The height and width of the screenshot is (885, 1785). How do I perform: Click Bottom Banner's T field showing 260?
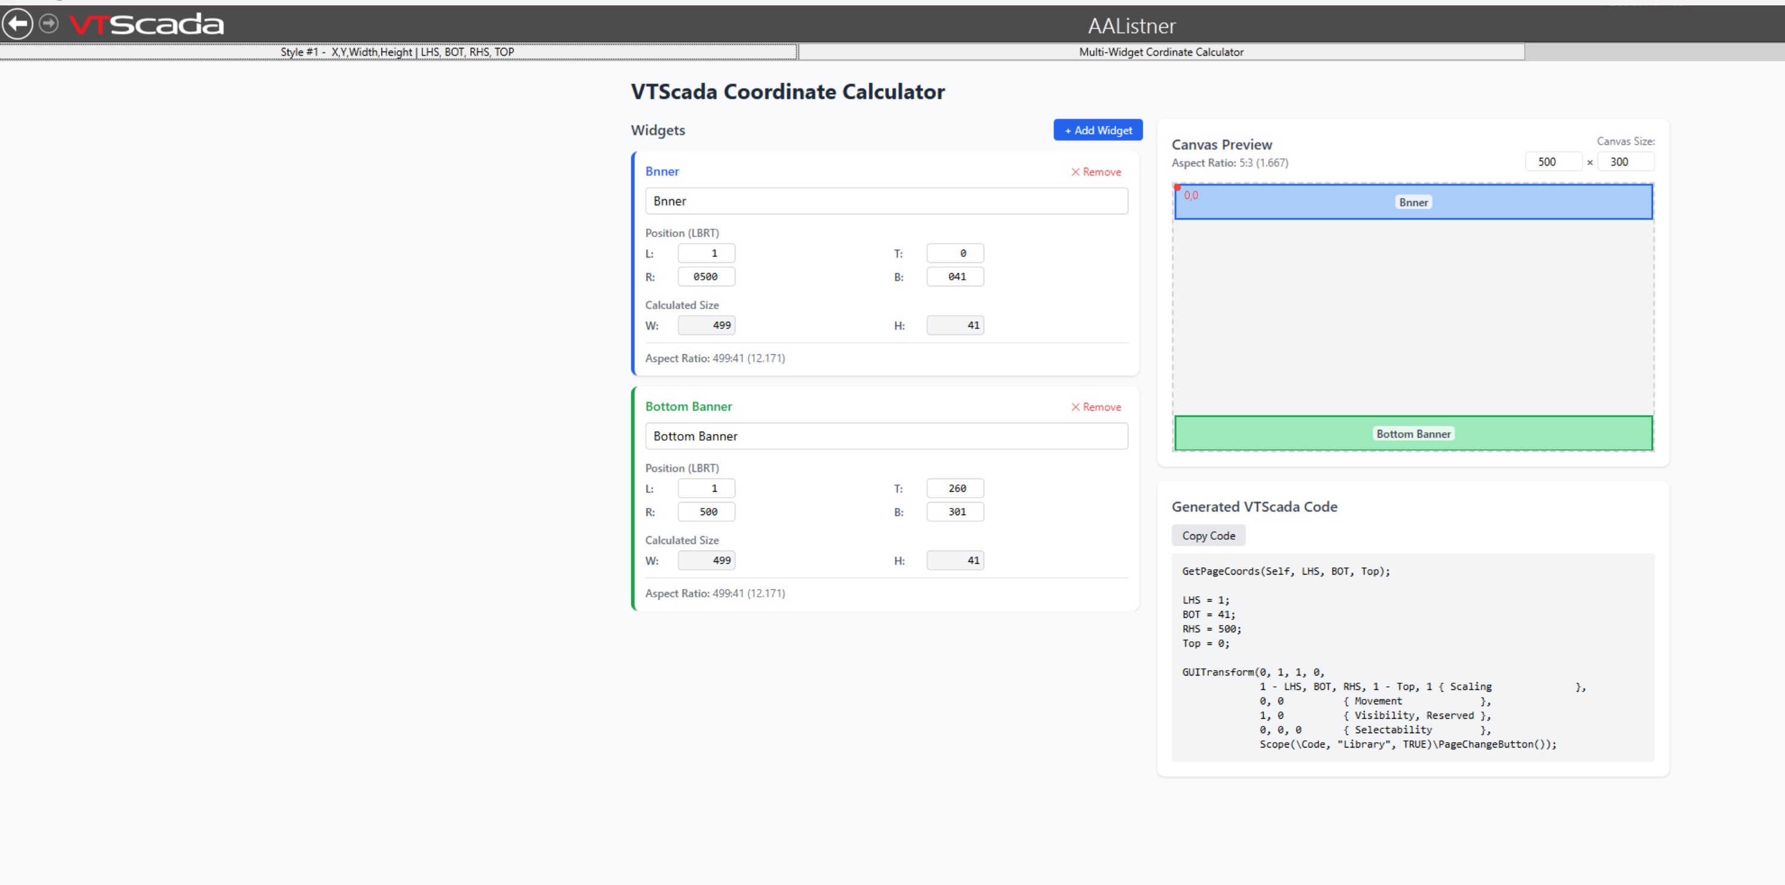click(955, 488)
